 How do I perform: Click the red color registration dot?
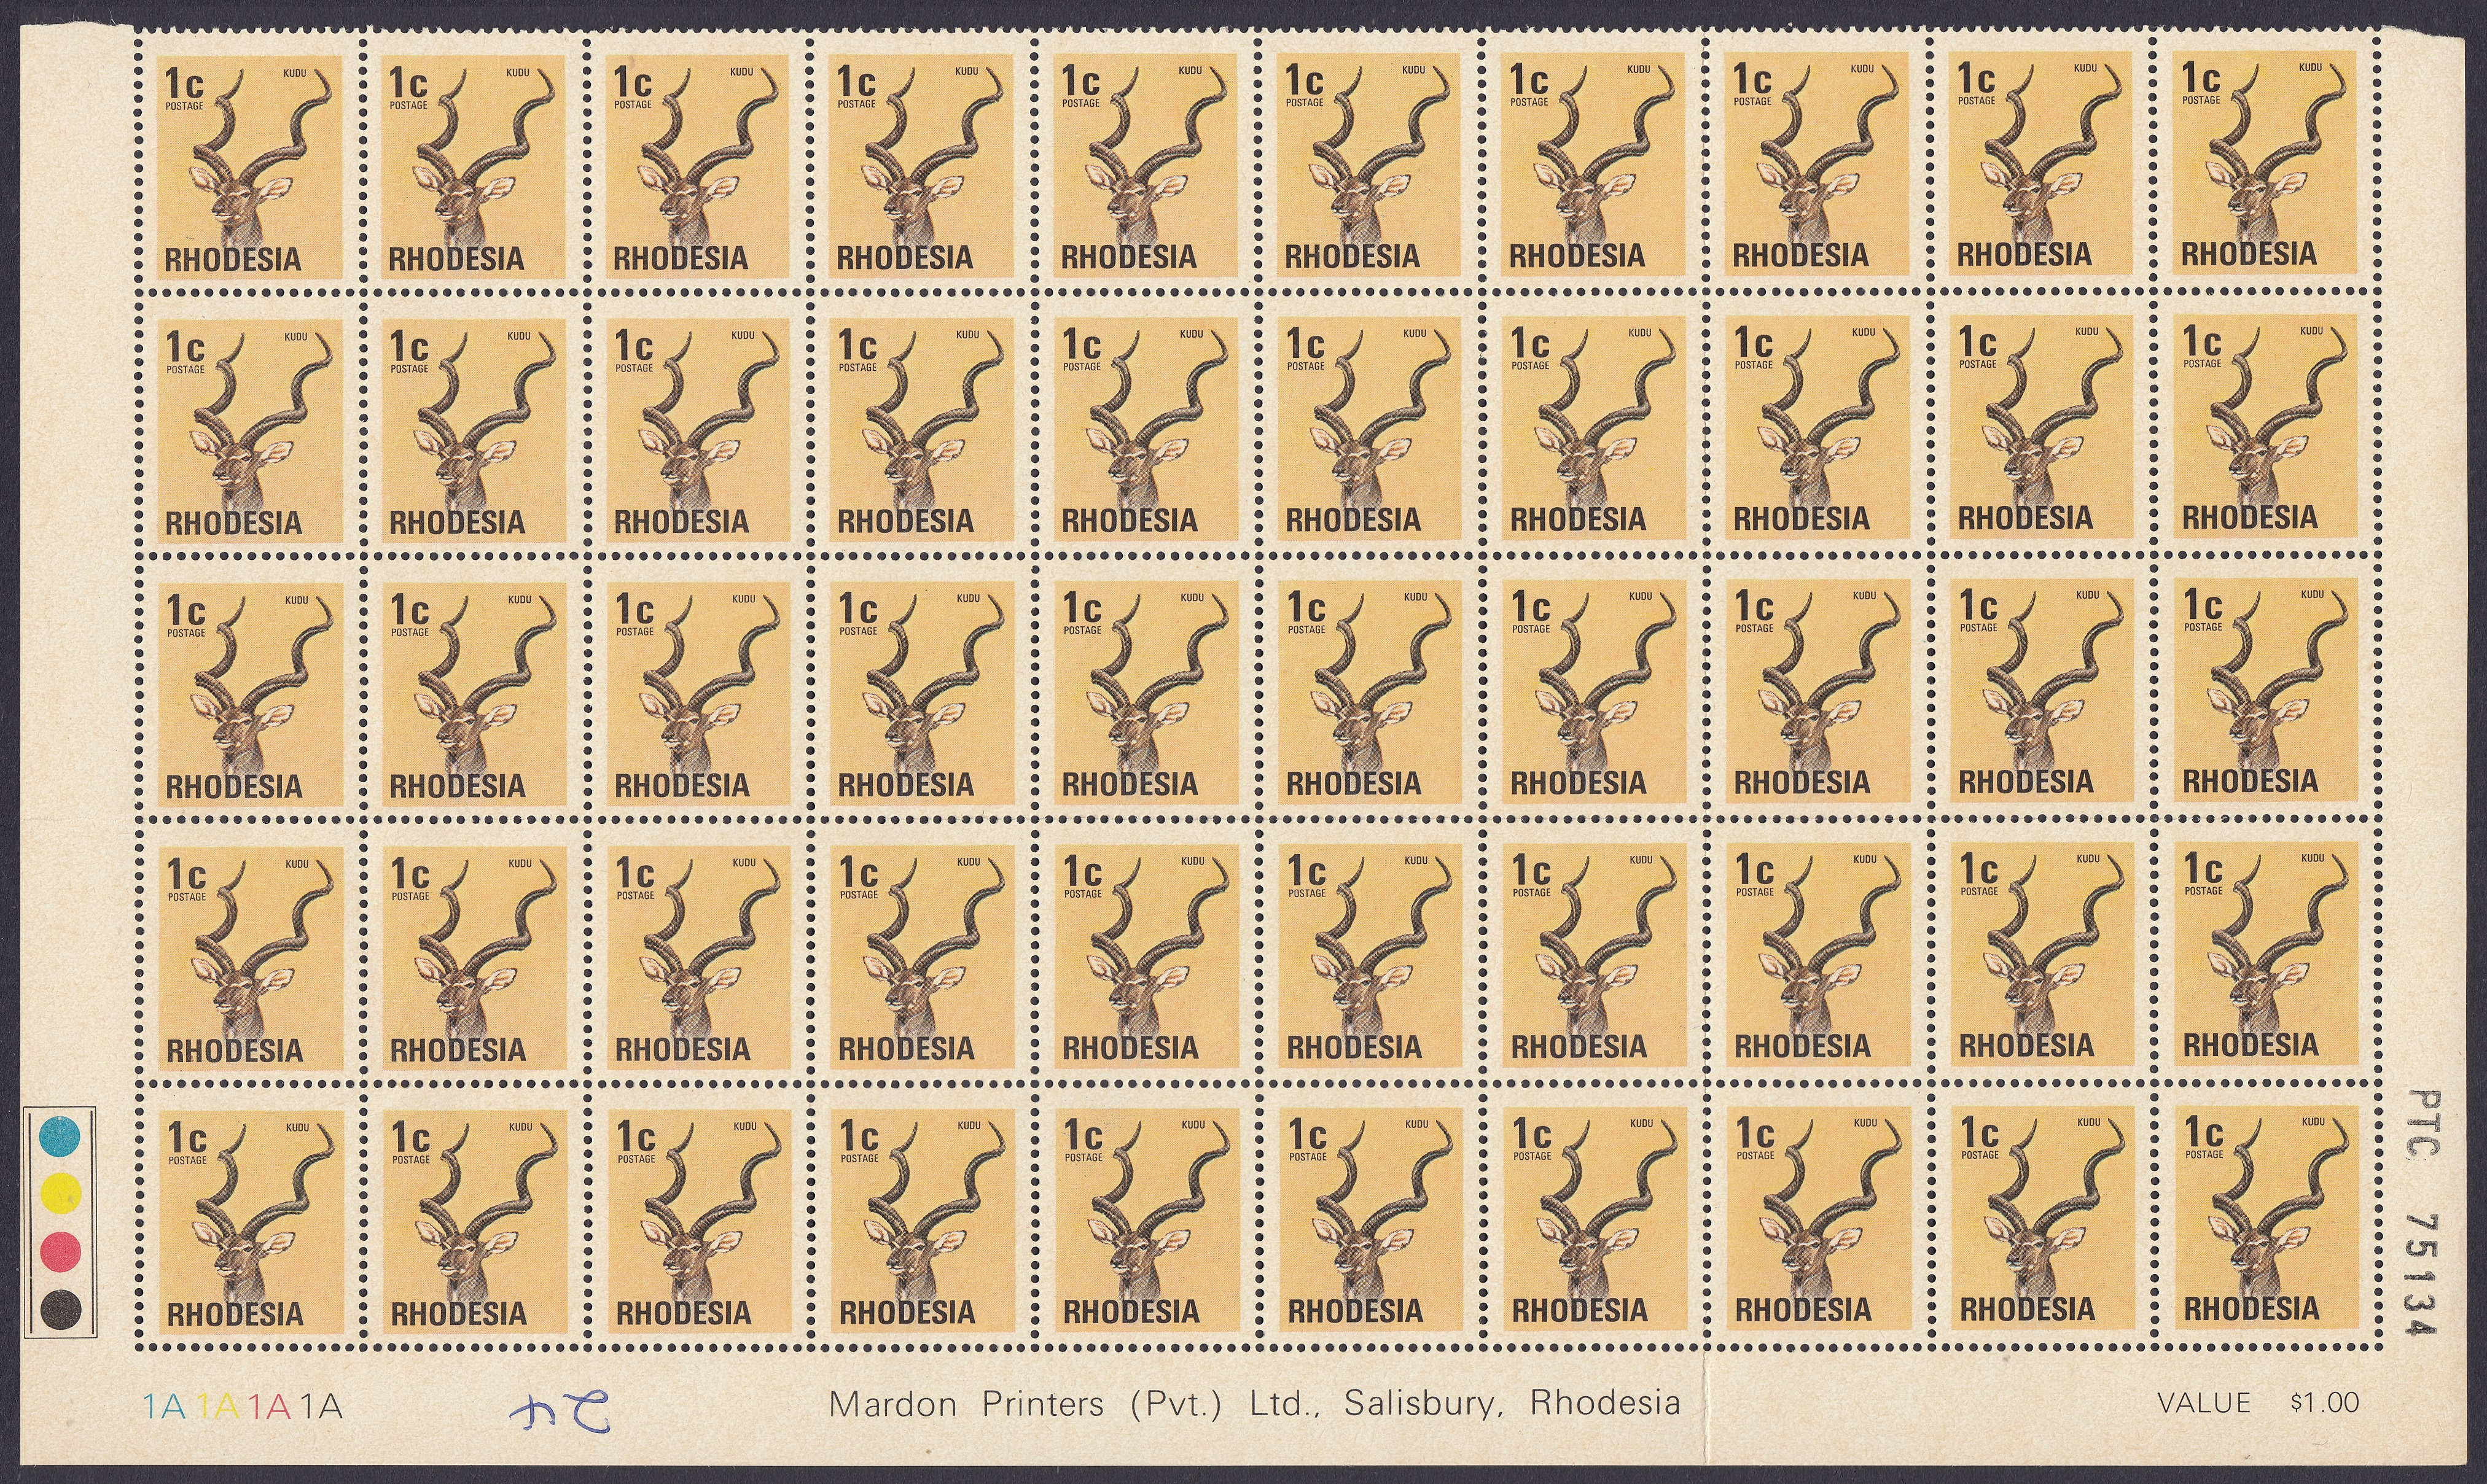pyautogui.click(x=60, y=1251)
